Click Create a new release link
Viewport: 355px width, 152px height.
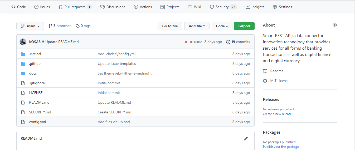click(277, 114)
